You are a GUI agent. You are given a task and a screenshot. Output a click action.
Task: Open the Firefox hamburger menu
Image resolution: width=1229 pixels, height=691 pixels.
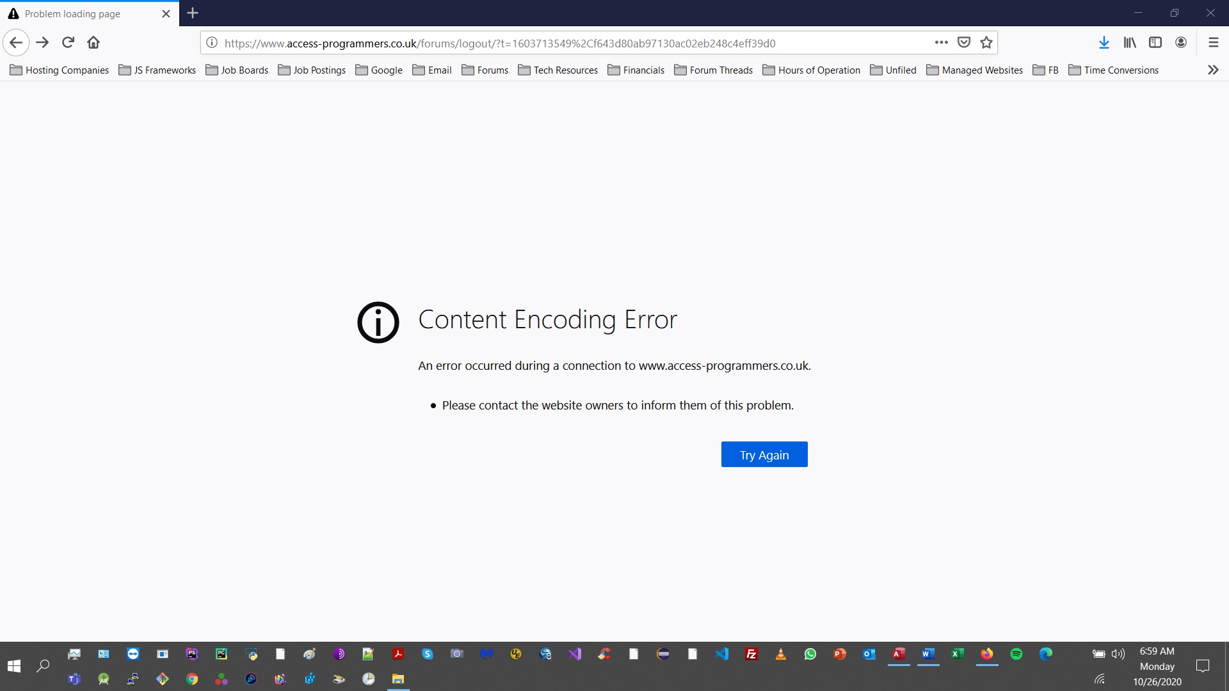click(x=1213, y=43)
